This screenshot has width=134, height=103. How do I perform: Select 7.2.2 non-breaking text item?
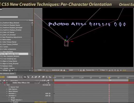pyautogui.click(x=8, y=59)
